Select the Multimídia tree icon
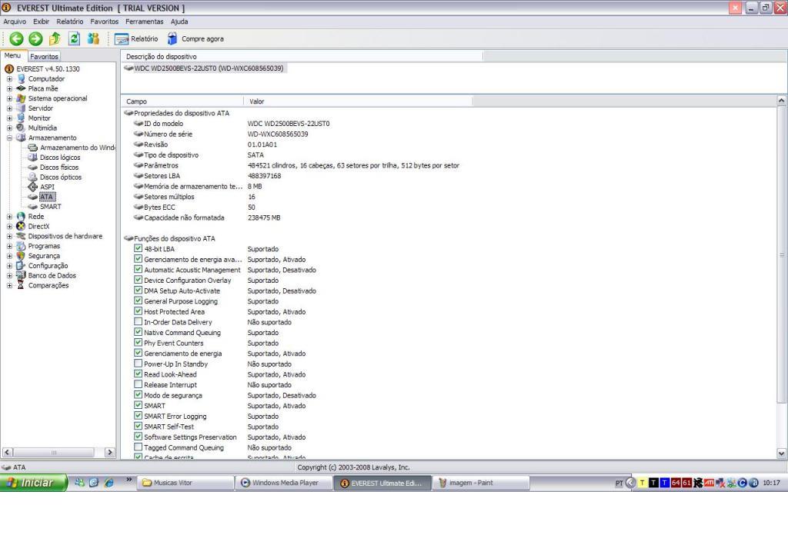 tap(21, 128)
